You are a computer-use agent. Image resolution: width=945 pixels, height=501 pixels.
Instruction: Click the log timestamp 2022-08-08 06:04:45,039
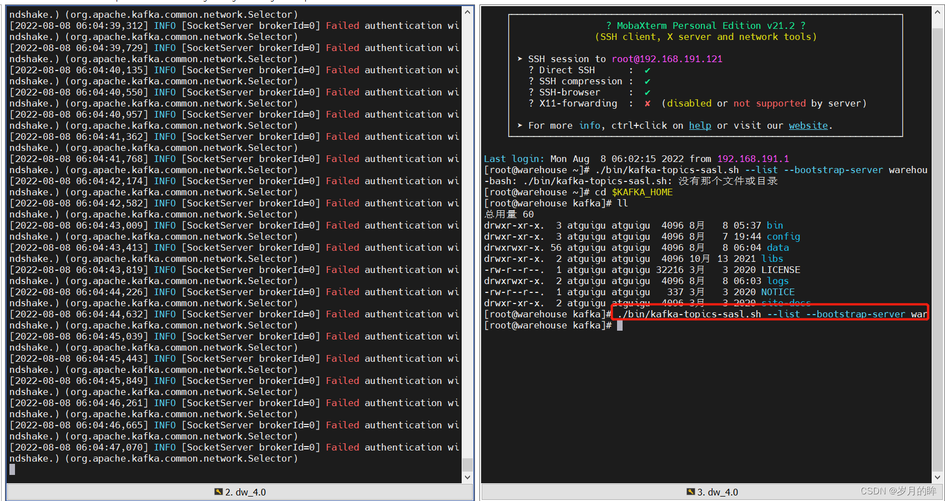coord(79,336)
